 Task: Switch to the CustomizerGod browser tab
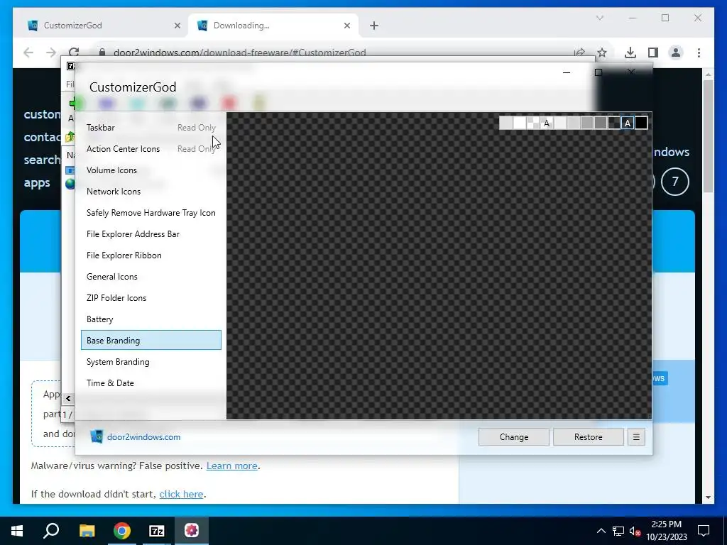pos(102,26)
